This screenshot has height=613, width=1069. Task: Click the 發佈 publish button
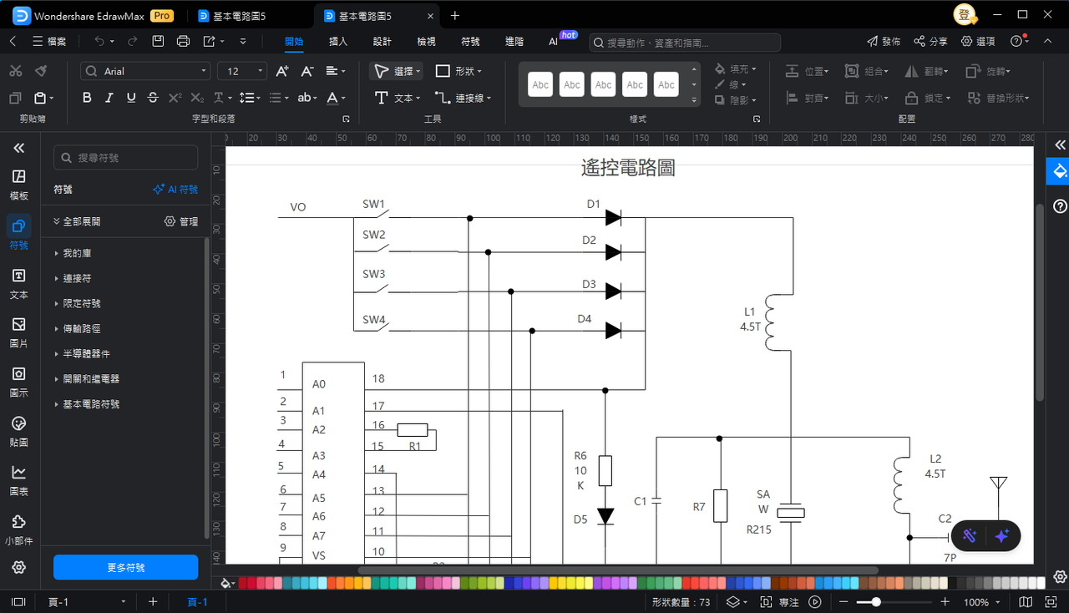(x=884, y=41)
